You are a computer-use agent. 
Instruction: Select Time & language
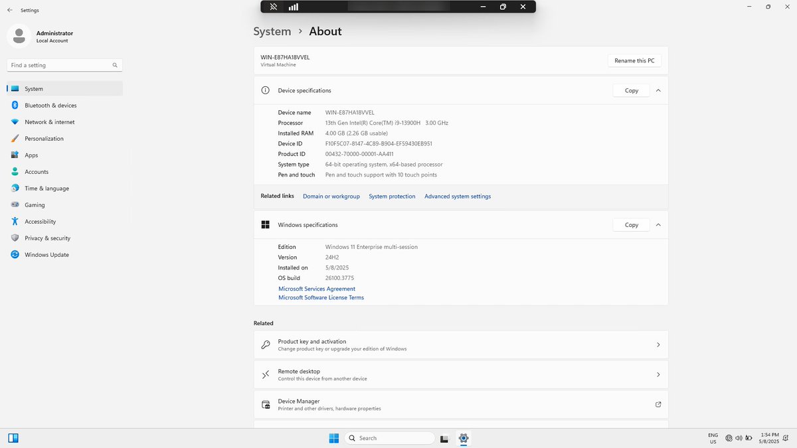(x=64, y=188)
